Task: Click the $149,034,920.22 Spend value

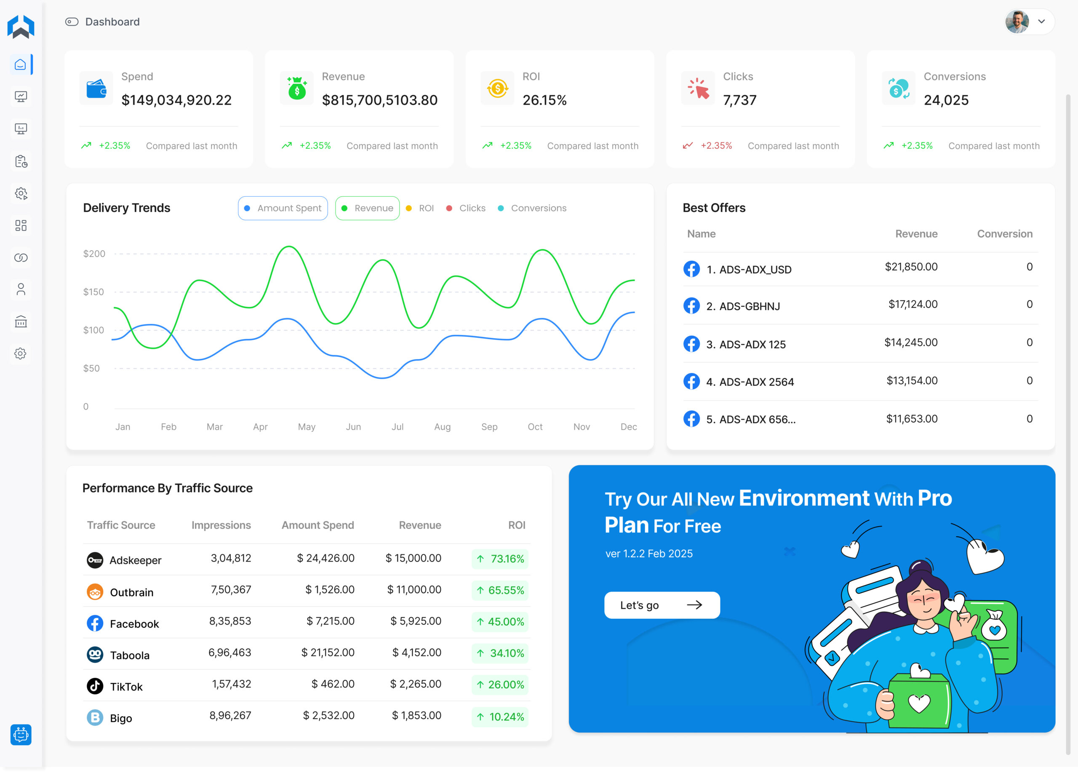Action: (176, 100)
